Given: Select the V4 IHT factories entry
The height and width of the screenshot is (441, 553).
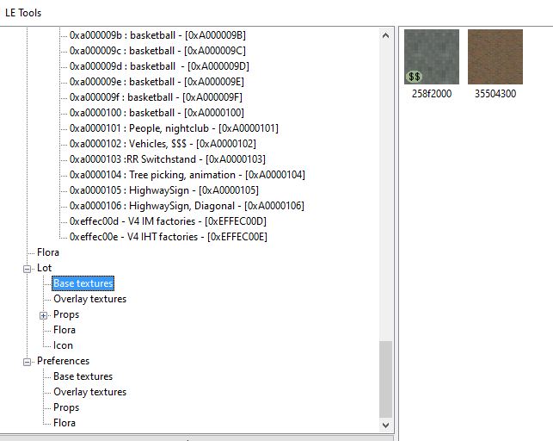Looking at the screenshot, I should (x=169, y=237).
